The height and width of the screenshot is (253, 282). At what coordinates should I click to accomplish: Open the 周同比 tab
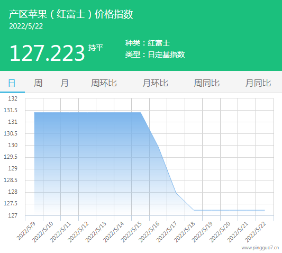[207, 83]
